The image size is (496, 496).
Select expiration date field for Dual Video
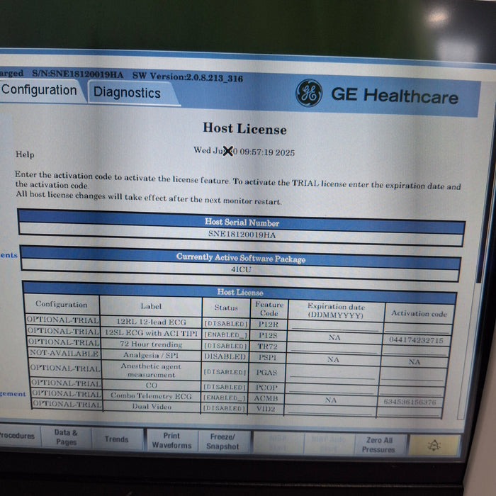[329, 410]
